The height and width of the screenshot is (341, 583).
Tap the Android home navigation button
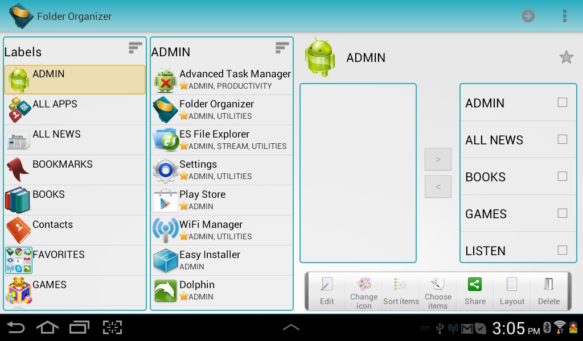[47, 327]
